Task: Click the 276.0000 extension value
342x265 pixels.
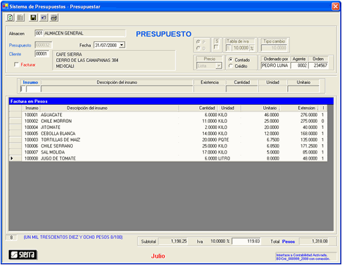Action: pyautogui.click(x=309, y=115)
